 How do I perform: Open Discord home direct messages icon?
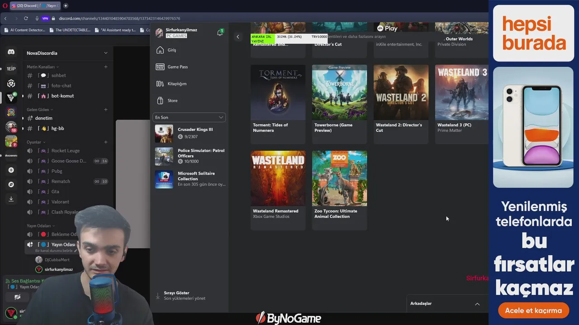(x=11, y=52)
